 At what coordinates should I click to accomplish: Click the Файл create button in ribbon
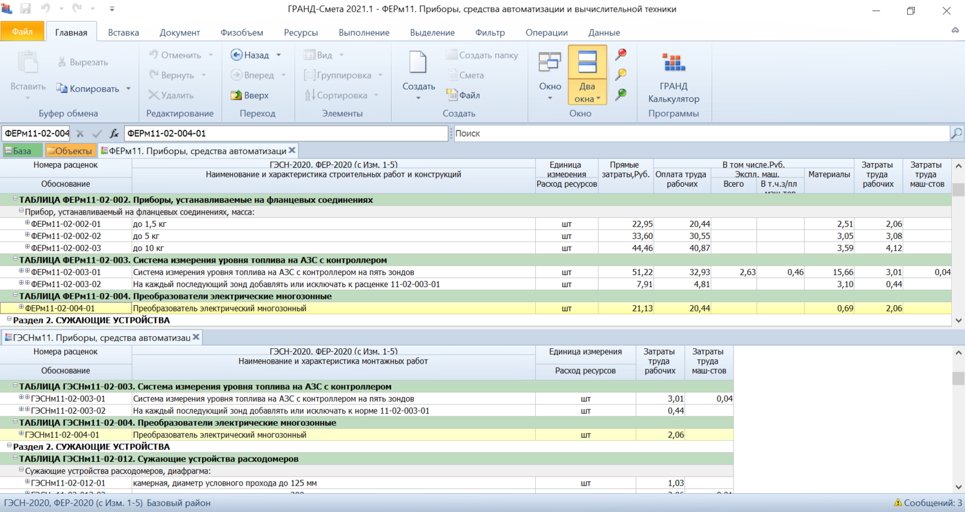coord(463,95)
